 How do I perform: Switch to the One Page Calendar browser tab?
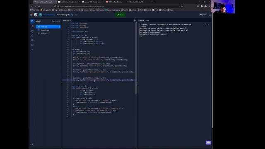[x=117, y=2]
